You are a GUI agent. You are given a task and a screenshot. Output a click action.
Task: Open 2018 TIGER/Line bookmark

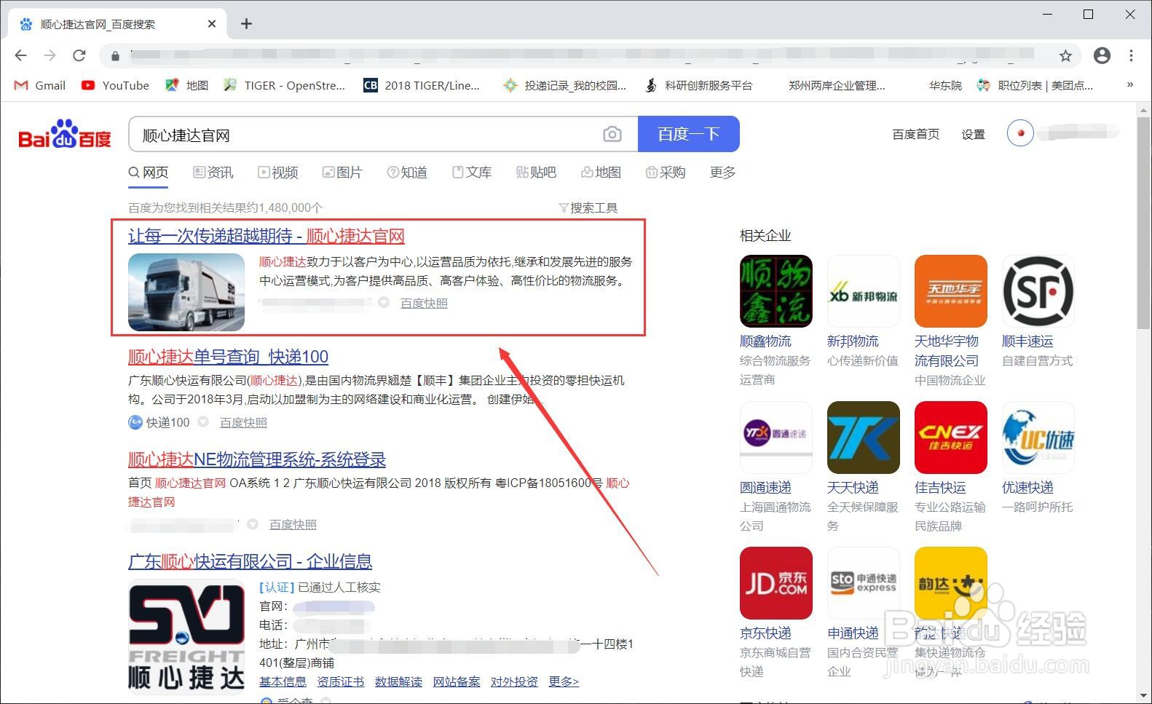coord(422,85)
